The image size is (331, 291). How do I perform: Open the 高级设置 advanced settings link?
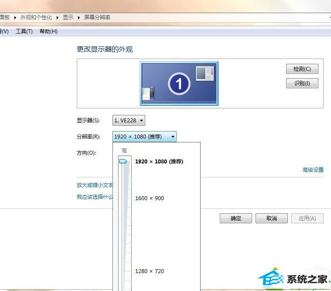313,170
